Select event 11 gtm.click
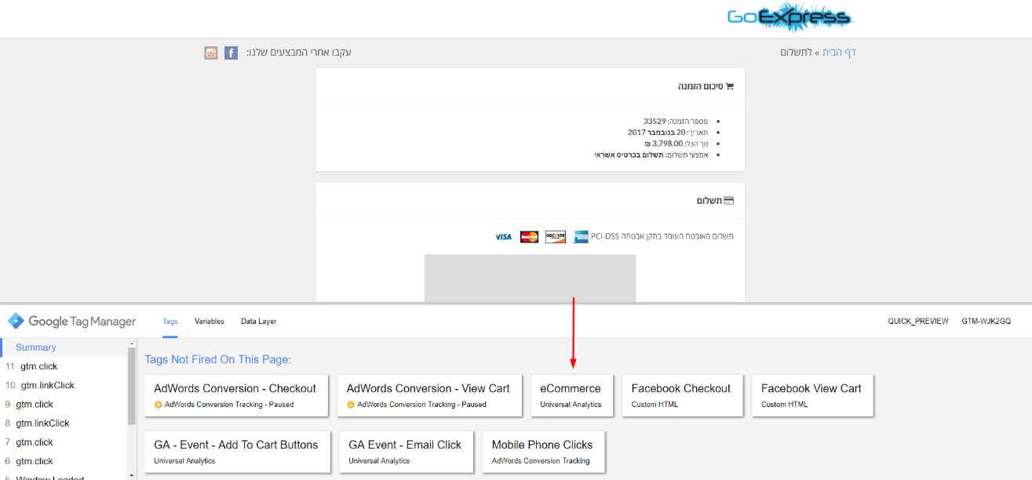This screenshot has height=480, width=1032. pos(64,366)
